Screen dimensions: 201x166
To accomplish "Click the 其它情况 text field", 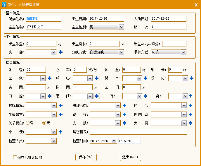I will pos(138,132).
